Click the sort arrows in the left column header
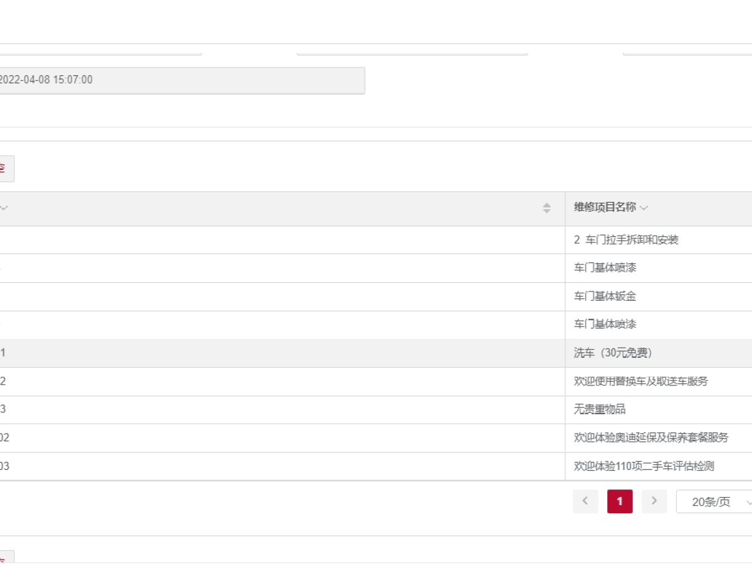Screen dimensions: 752x564 (546, 208)
